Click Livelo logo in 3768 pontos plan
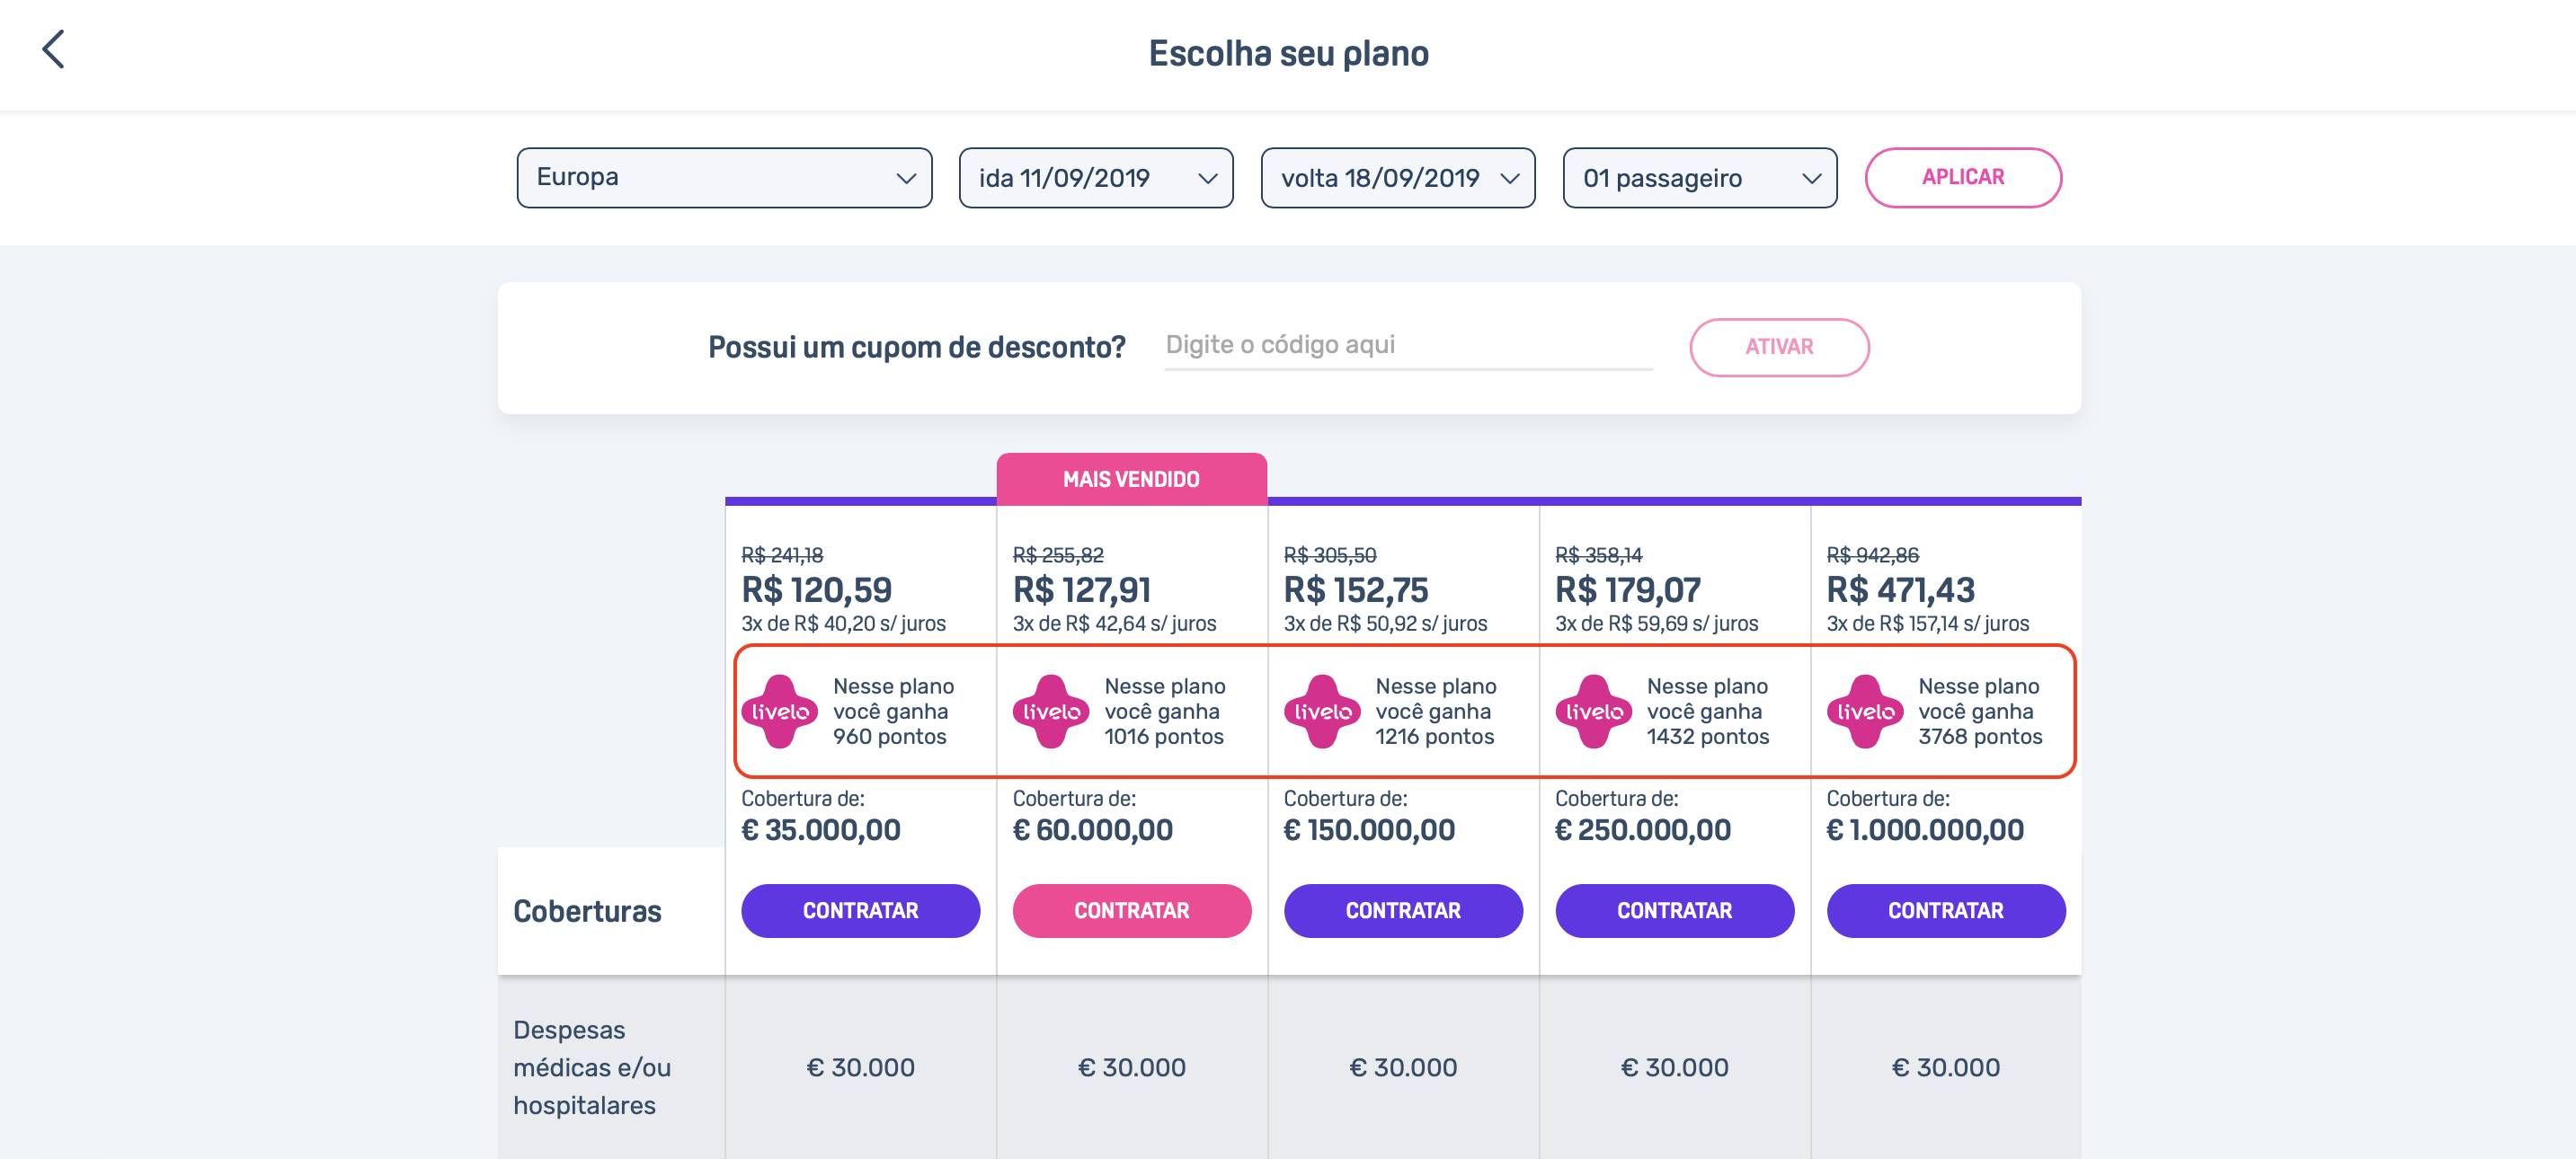The height and width of the screenshot is (1159, 2576). [1865, 711]
